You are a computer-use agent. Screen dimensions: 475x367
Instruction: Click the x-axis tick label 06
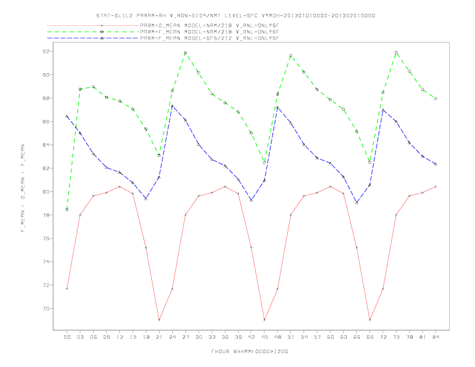click(94, 337)
